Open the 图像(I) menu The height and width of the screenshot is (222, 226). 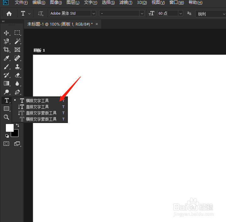[x=56, y=3]
